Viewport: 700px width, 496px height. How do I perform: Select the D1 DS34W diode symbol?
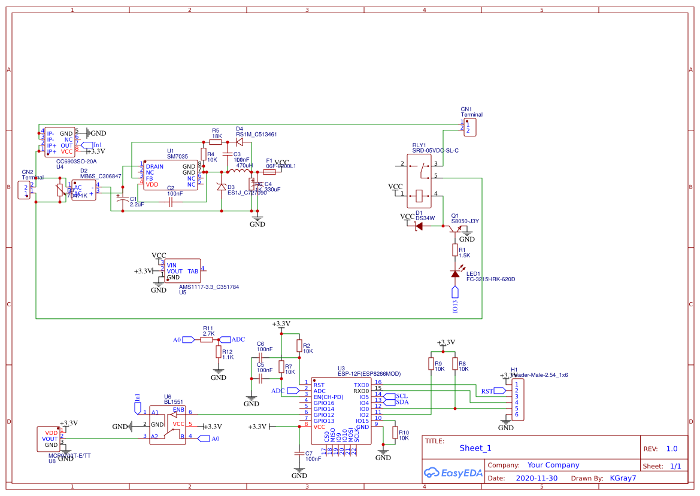(x=419, y=226)
